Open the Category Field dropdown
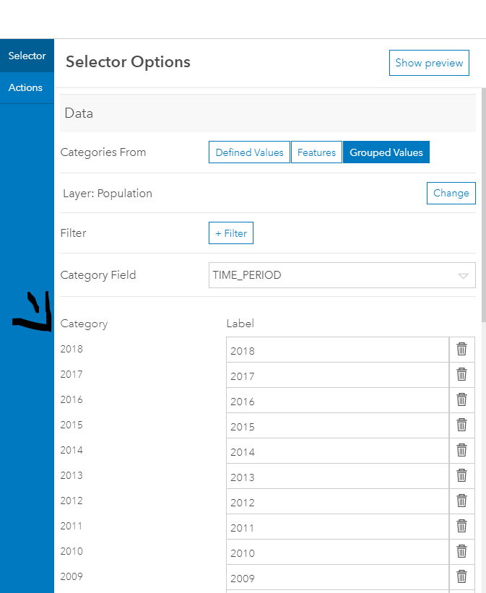The width and height of the screenshot is (486, 593). 342,275
